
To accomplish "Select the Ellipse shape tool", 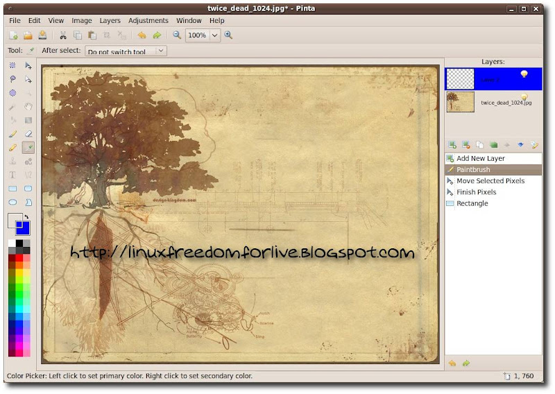I will tap(12, 202).
